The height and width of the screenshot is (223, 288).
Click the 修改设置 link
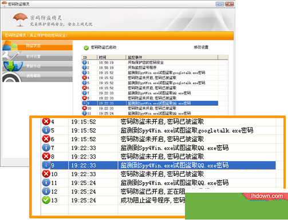(201, 47)
